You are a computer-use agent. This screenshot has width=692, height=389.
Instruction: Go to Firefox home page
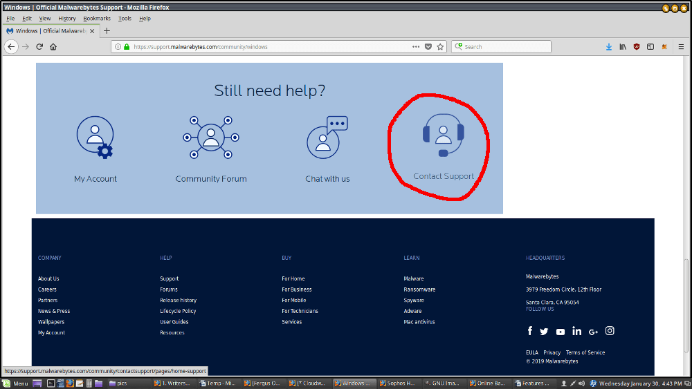pyautogui.click(x=53, y=47)
